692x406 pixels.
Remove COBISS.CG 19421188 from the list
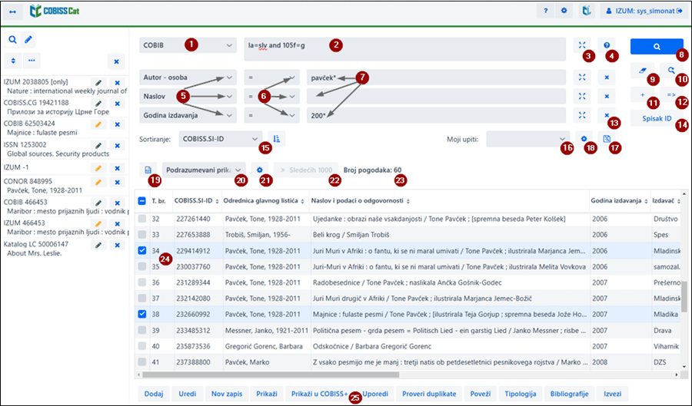click(118, 104)
